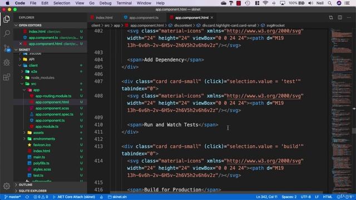The image size is (356, 200).
Task: Expand the SQLite Explorer section
Action: point(16,191)
